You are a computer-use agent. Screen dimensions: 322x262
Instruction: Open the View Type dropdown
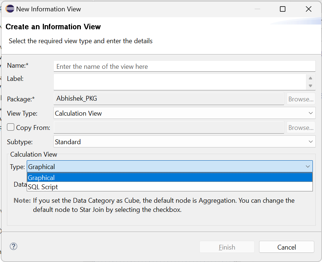(x=184, y=113)
